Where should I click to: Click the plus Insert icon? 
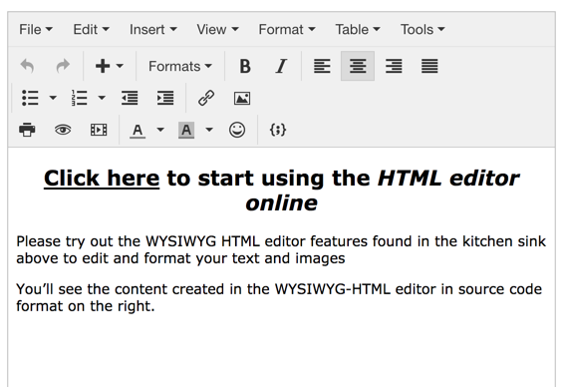(103, 66)
